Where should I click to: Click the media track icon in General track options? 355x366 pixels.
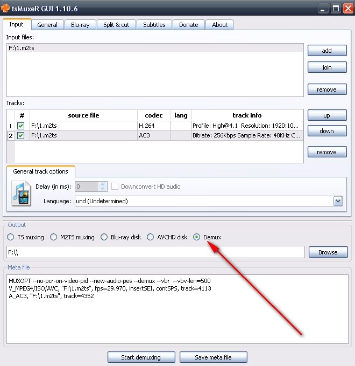21,194
